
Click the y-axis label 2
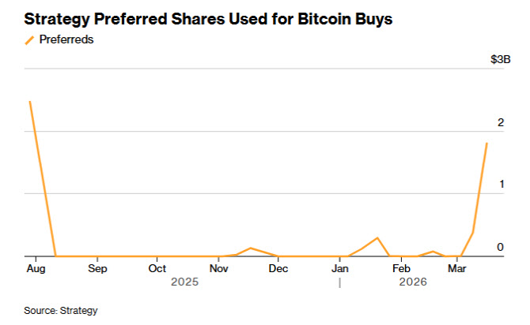501,123
